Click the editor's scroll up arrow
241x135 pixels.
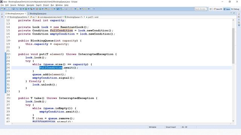(x=233, y=20)
